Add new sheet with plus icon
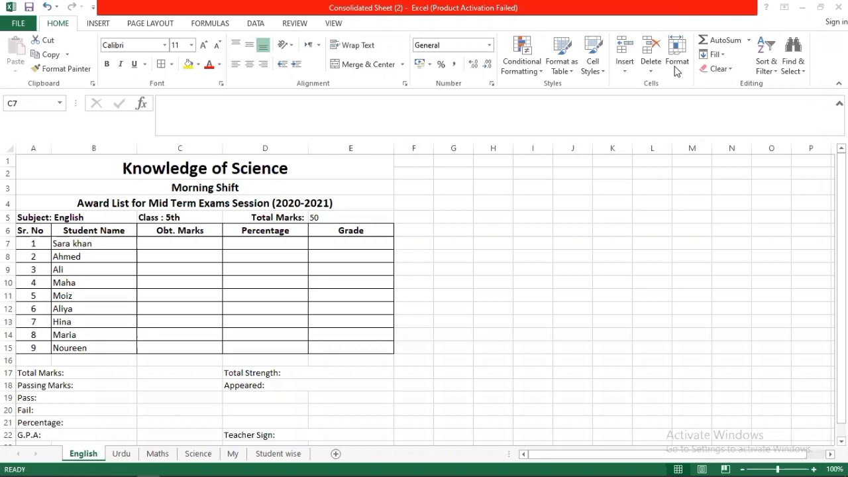Image resolution: width=848 pixels, height=477 pixels. 336,454
